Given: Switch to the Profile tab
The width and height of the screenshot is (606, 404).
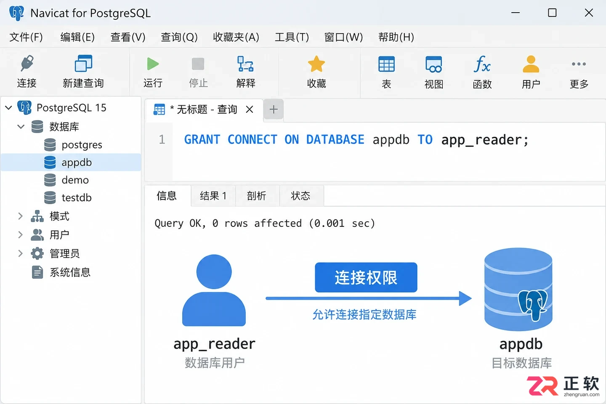Looking at the screenshot, I should (x=257, y=196).
